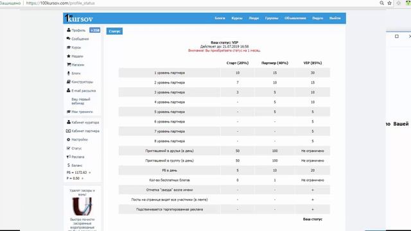Click the maximize button of background window
This screenshot has height=231, width=411.
pyautogui.click(x=397, y=36)
